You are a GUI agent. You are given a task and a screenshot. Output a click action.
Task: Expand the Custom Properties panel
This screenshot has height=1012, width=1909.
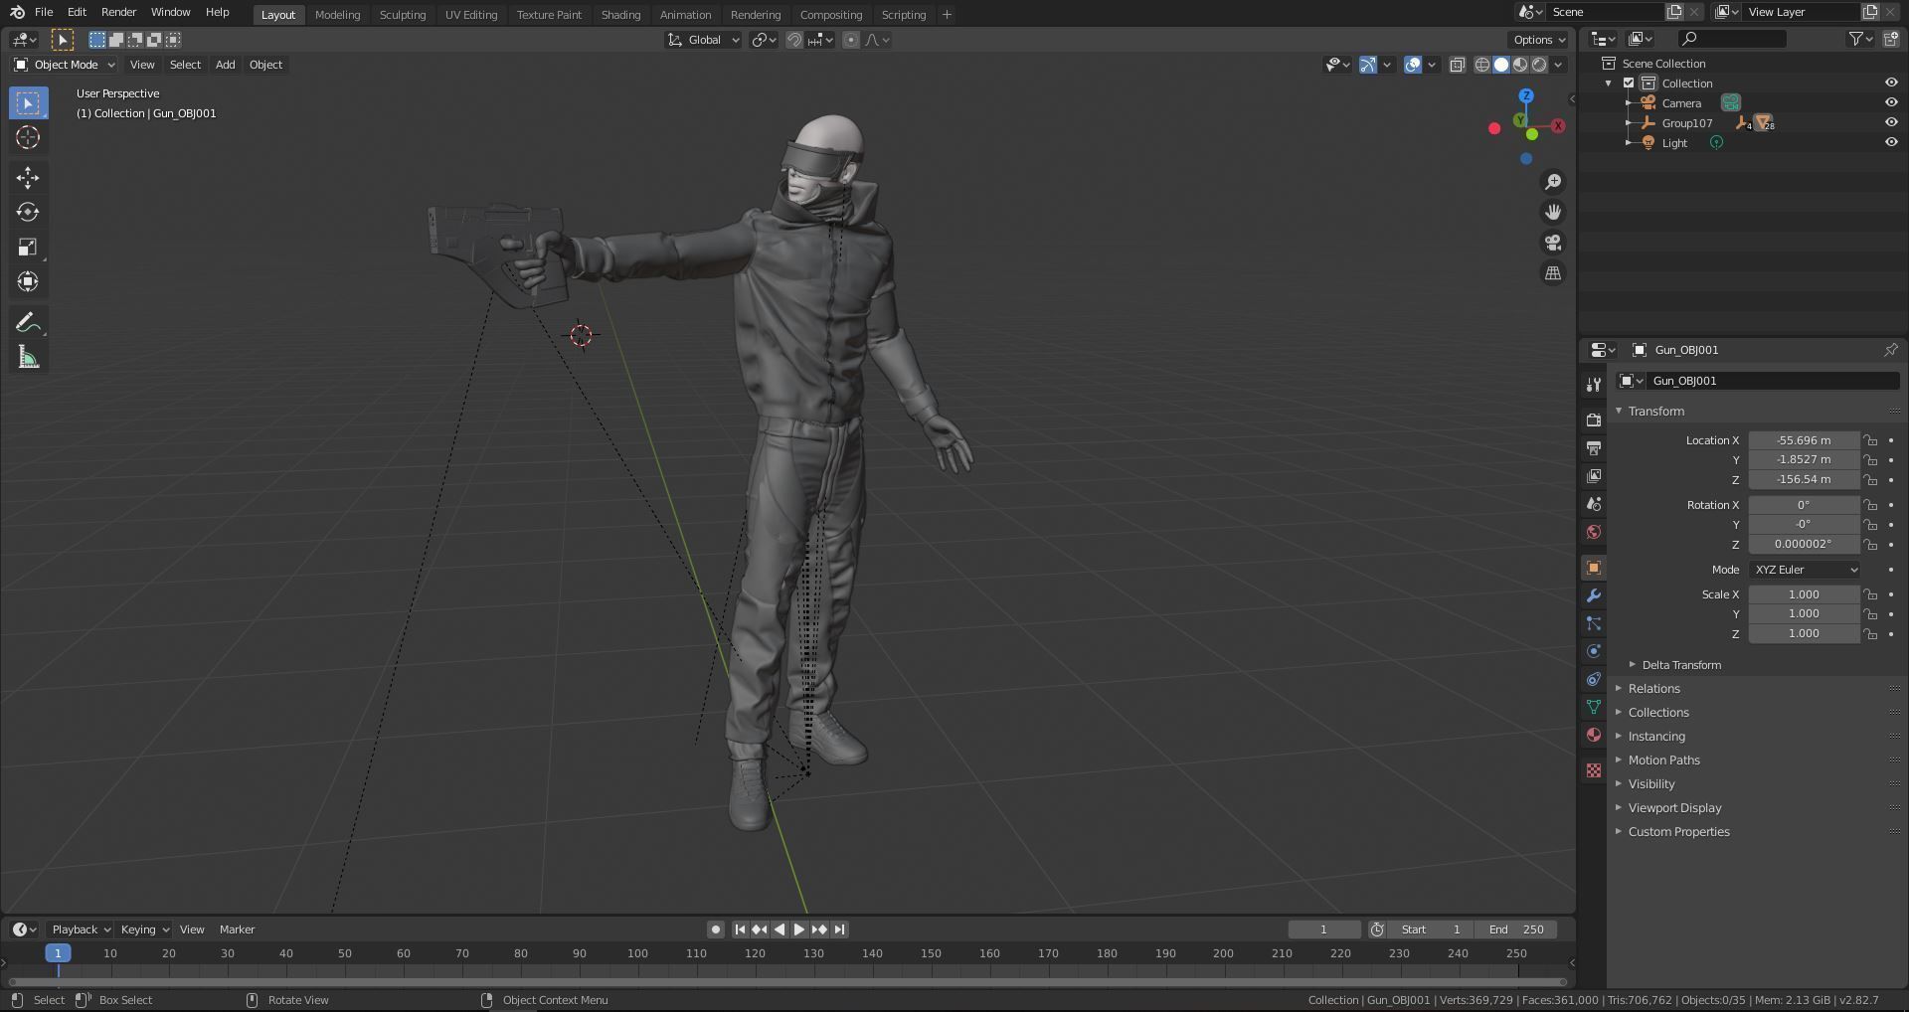pos(1678,832)
